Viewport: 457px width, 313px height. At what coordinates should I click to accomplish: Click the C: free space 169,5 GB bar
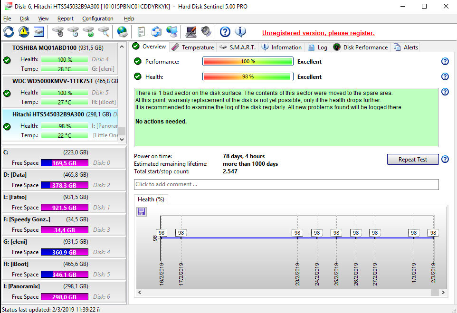pyautogui.click(x=65, y=163)
